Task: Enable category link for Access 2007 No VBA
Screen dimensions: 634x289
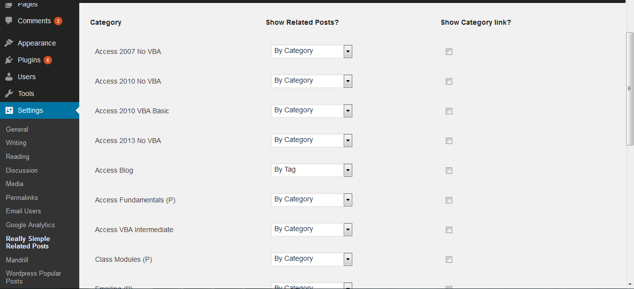Action: coord(449,51)
